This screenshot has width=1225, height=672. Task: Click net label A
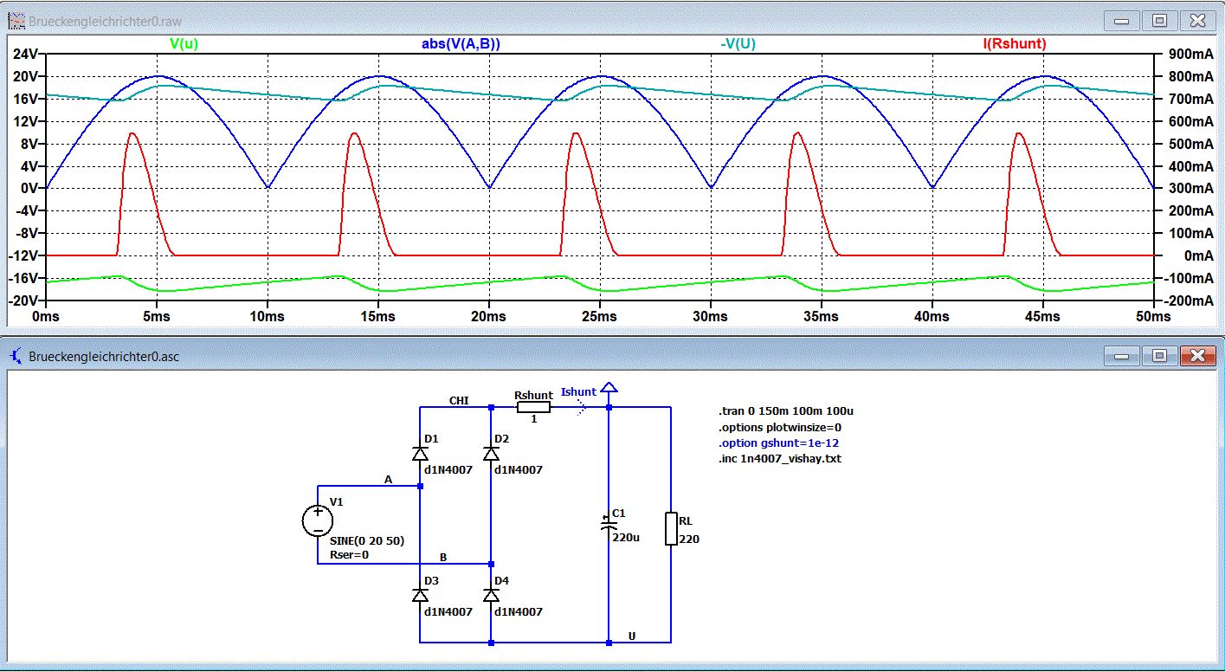tap(388, 478)
